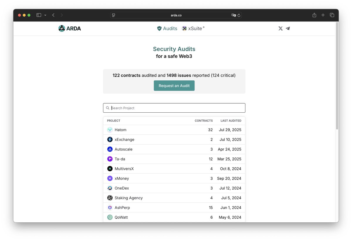Click the Audits shield icon
This screenshot has width=352, height=240.
coord(159,28)
